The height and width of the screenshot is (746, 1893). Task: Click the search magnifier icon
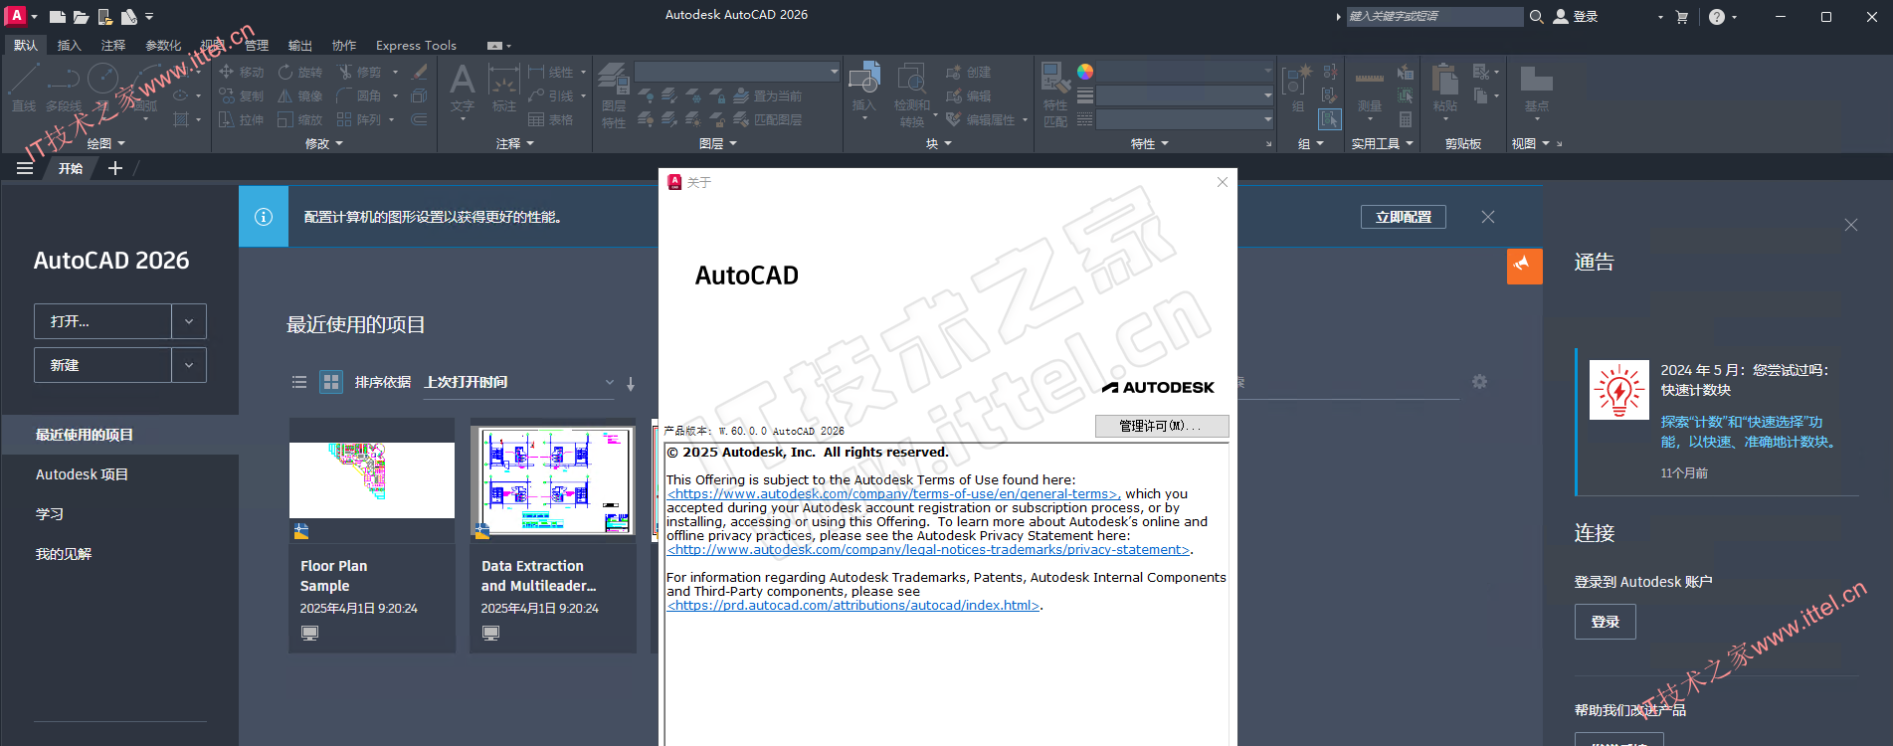[x=1536, y=17]
